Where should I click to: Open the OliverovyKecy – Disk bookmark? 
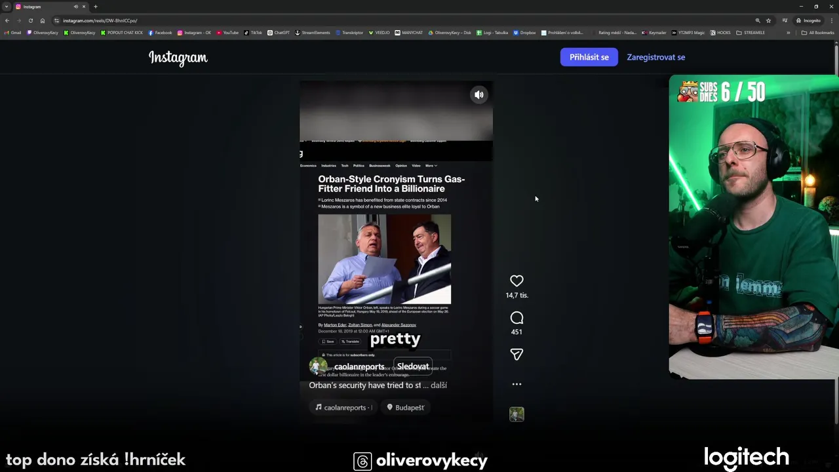tap(450, 33)
